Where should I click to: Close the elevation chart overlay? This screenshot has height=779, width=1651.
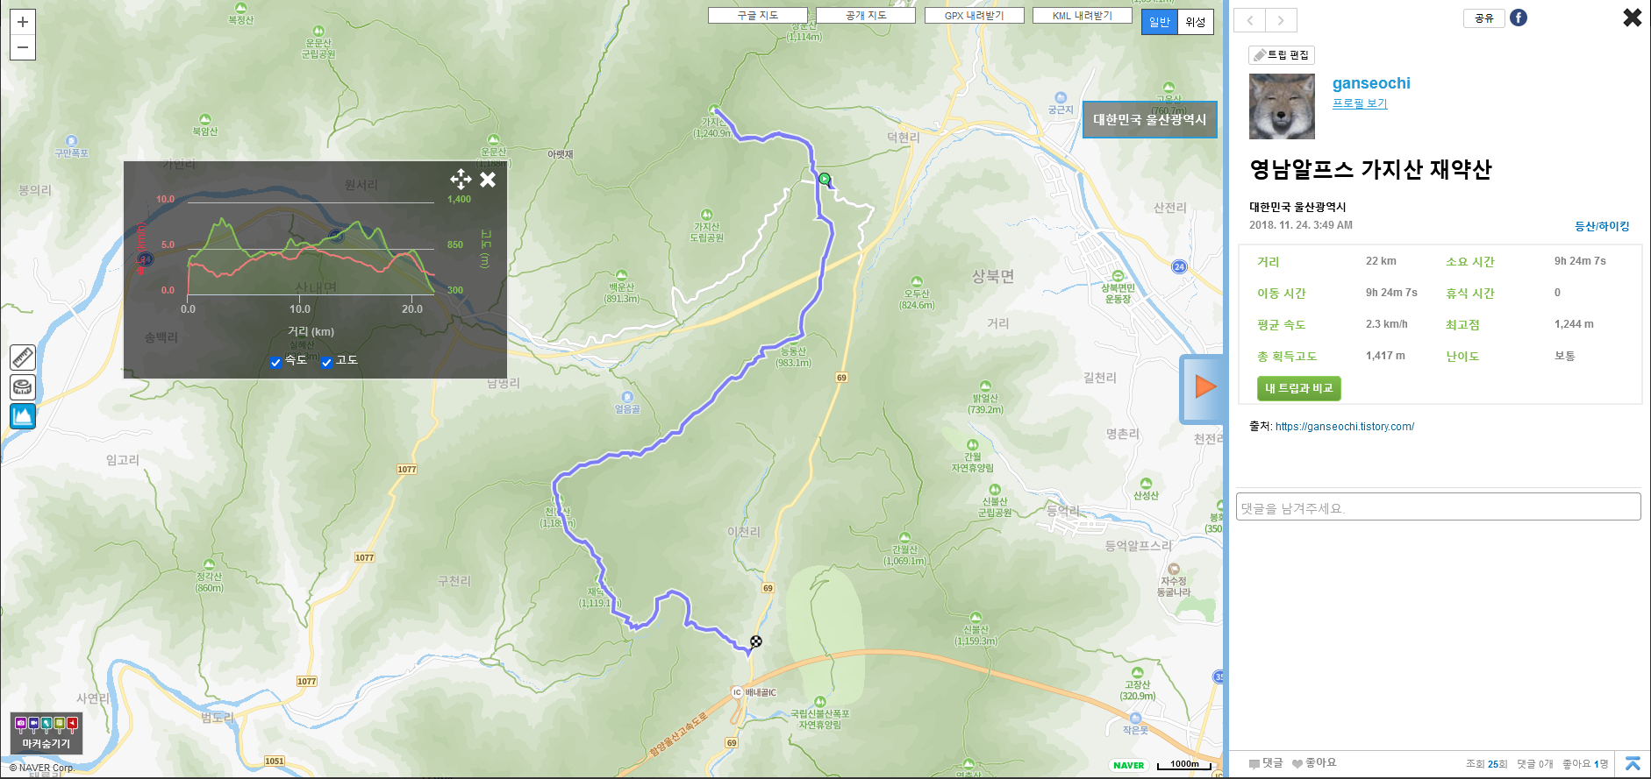(488, 180)
